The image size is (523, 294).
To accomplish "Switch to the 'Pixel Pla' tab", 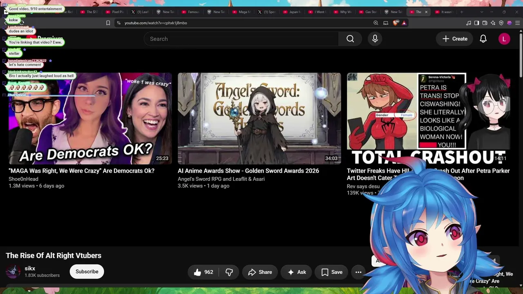I will (114, 12).
